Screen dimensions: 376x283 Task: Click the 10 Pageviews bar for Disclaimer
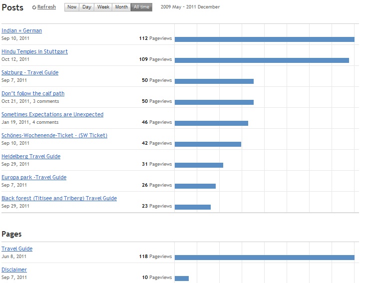[182, 279]
